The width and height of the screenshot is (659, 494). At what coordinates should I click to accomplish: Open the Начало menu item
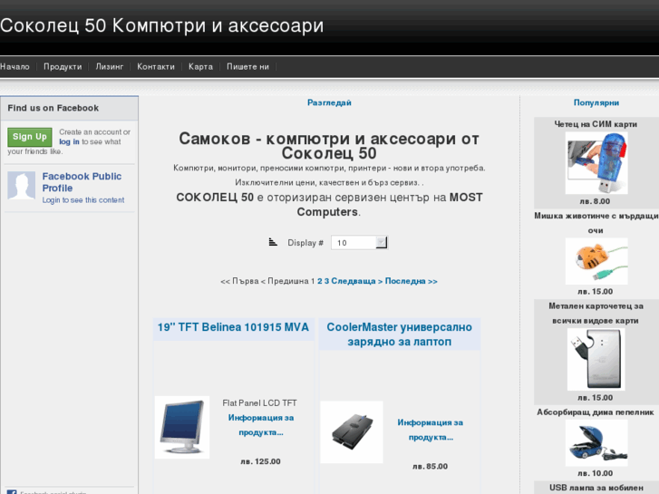(x=15, y=66)
